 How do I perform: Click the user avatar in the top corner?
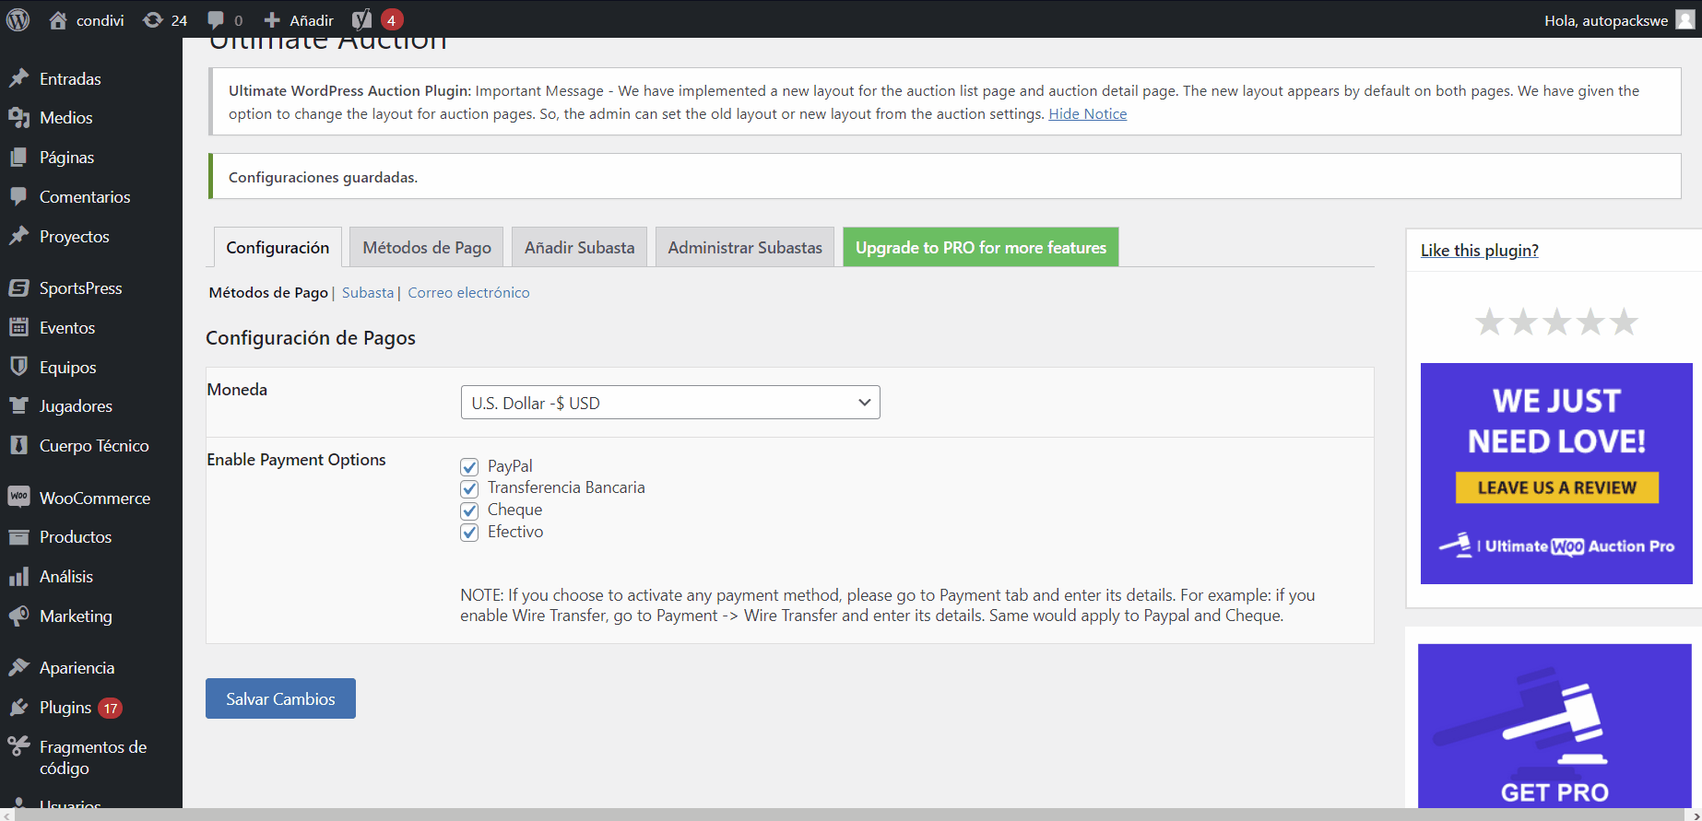pyautogui.click(x=1684, y=20)
